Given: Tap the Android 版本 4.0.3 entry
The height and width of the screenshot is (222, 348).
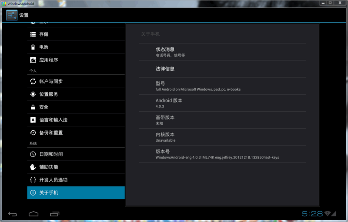Looking at the screenshot, I should [222, 103].
